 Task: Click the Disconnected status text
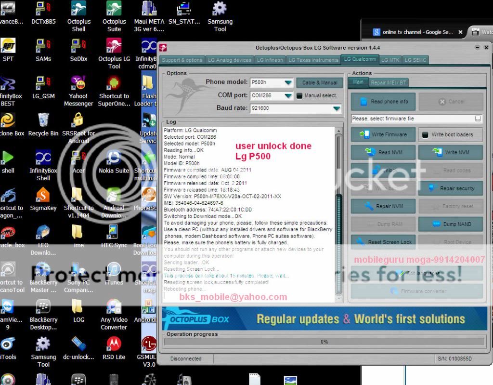coord(186,358)
